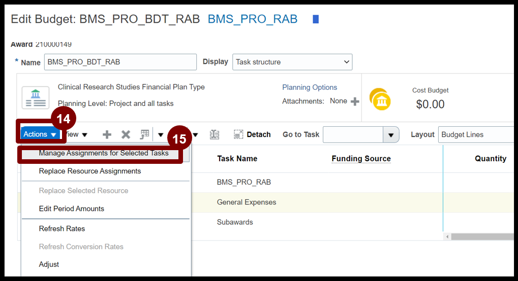
Task: Open the Layout Budget Lines dropdown
Action: click(x=476, y=134)
